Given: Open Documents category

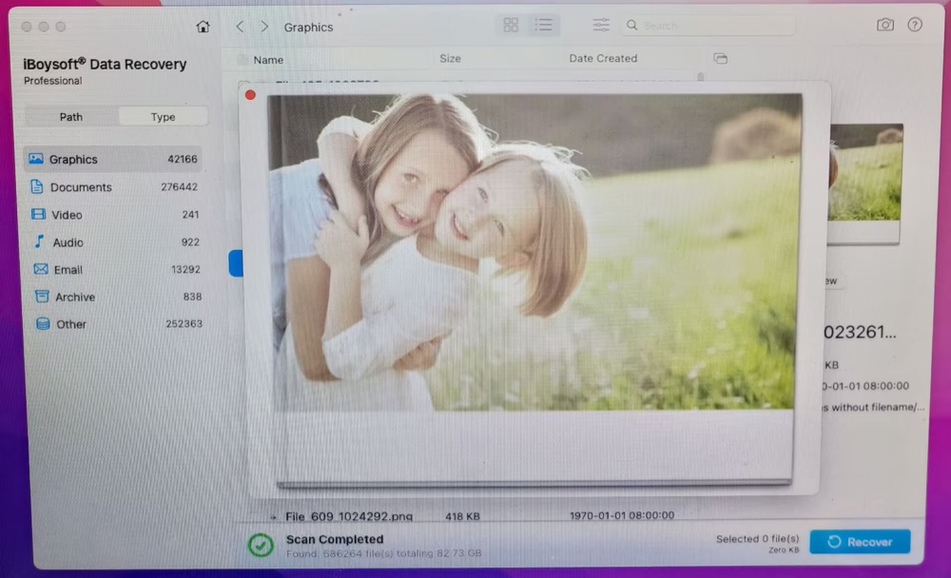Looking at the screenshot, I should [113, 186].
